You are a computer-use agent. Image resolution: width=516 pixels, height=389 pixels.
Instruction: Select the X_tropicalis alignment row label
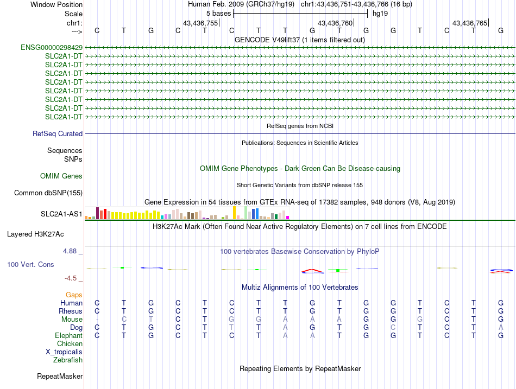(64, 352)
